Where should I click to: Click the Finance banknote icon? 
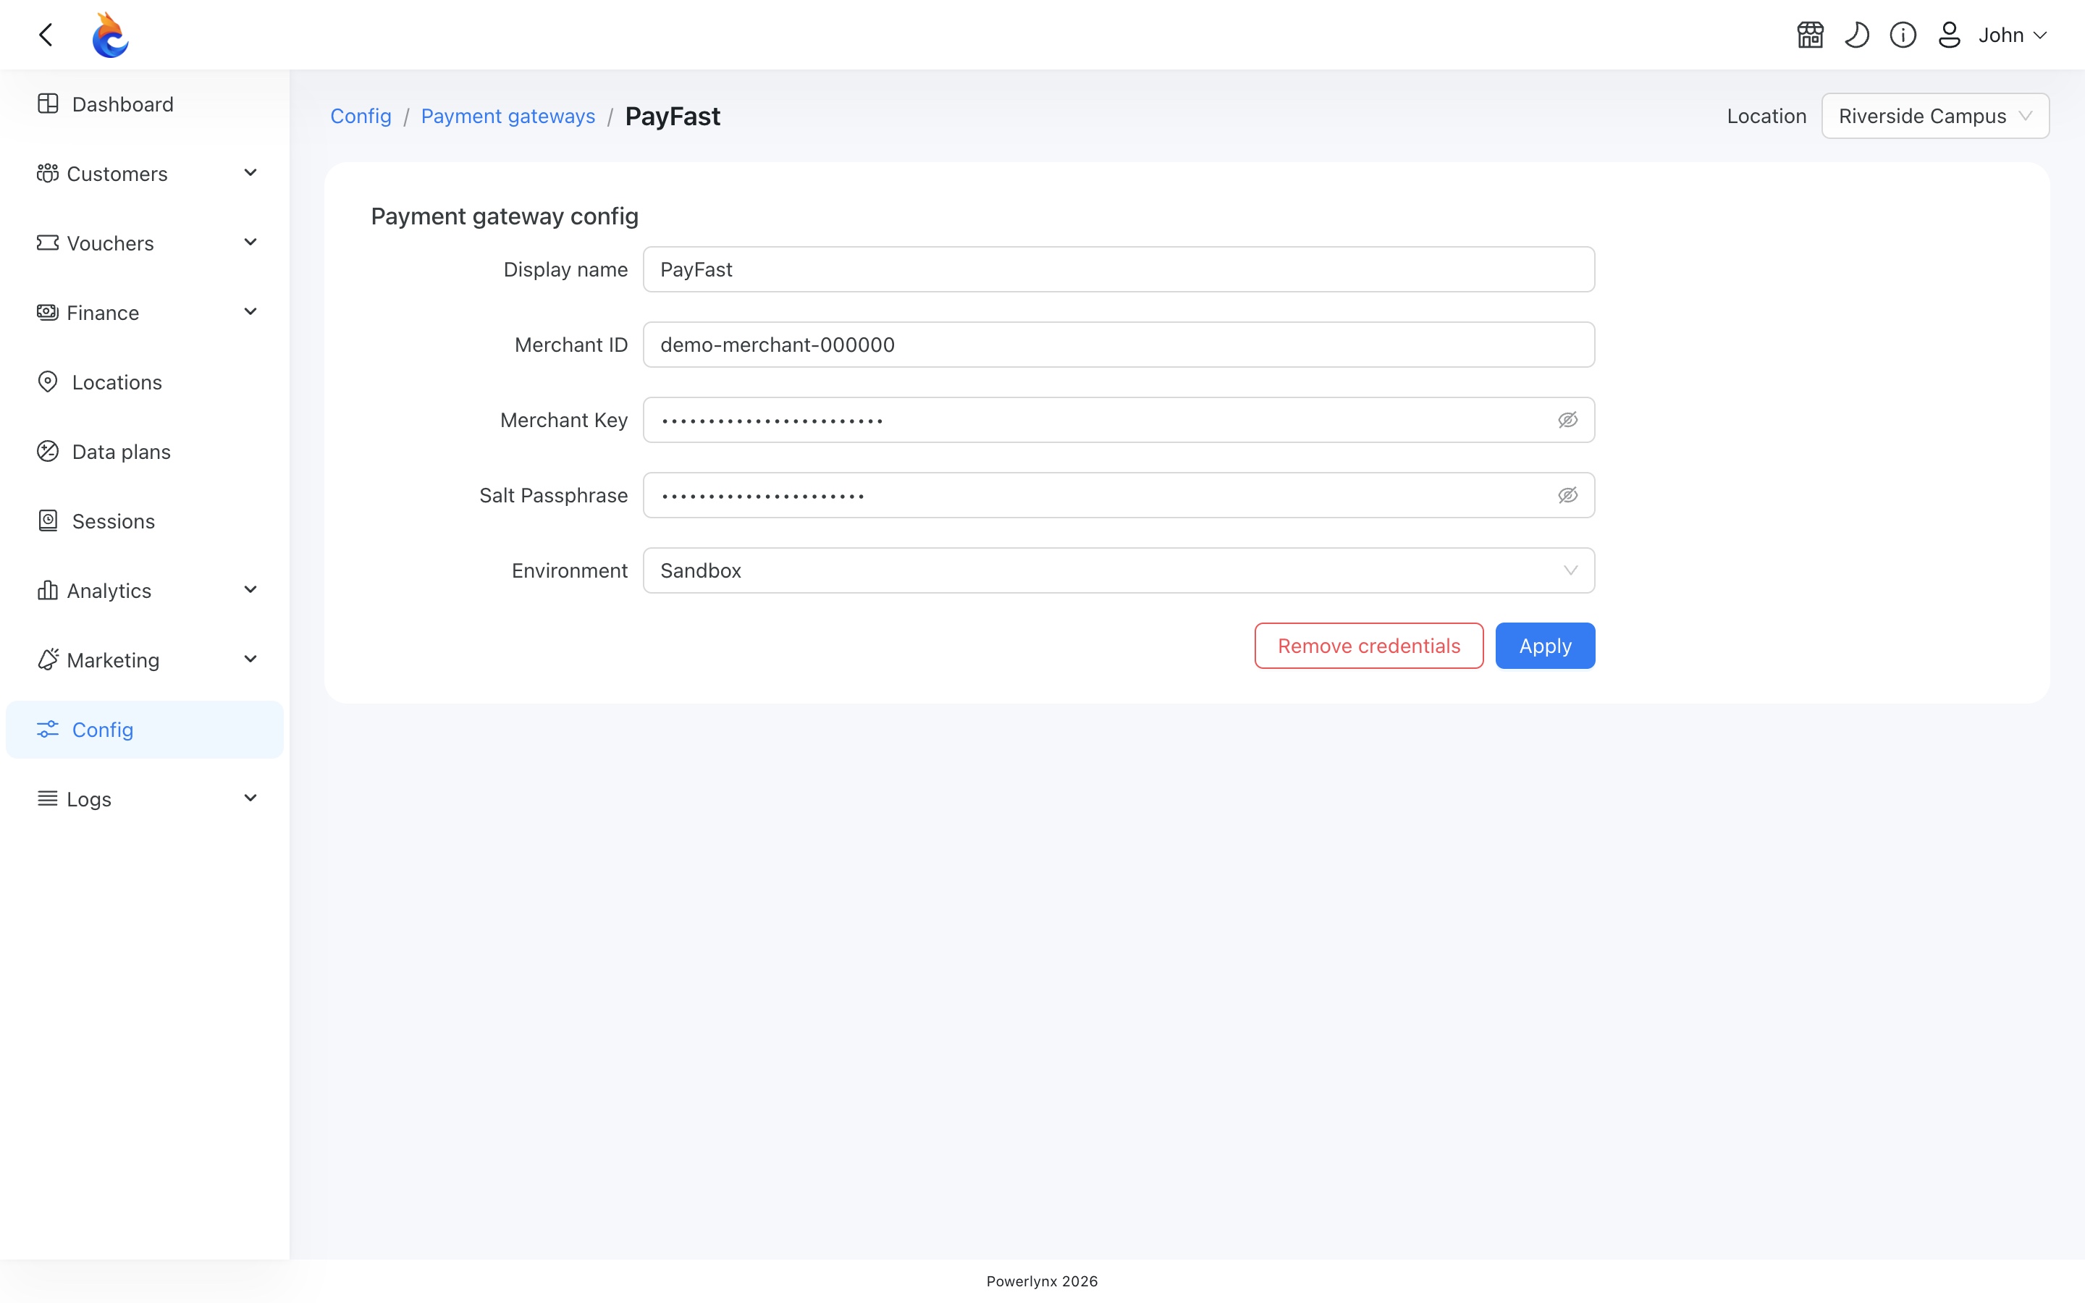47,312
